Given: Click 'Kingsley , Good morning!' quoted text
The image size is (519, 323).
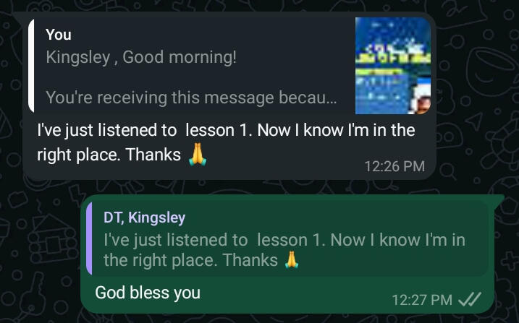Looking at the screenshot, I should pyautogui.click(x=141, y=57).
